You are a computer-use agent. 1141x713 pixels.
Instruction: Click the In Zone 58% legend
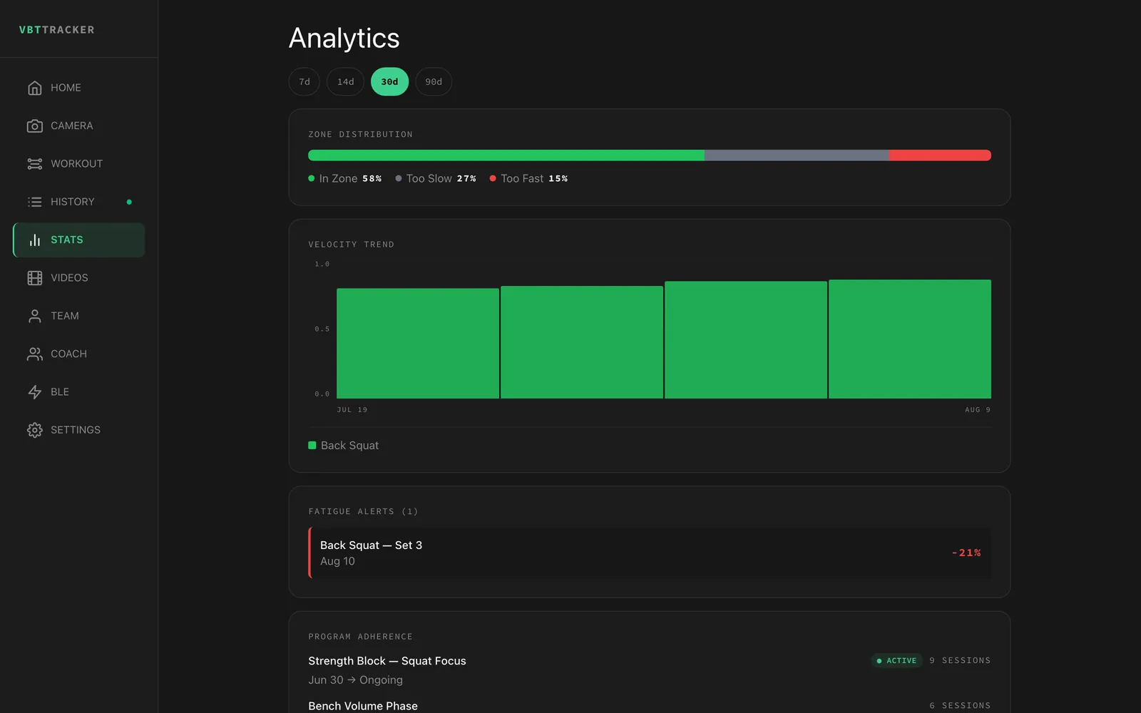pos(345,178)
